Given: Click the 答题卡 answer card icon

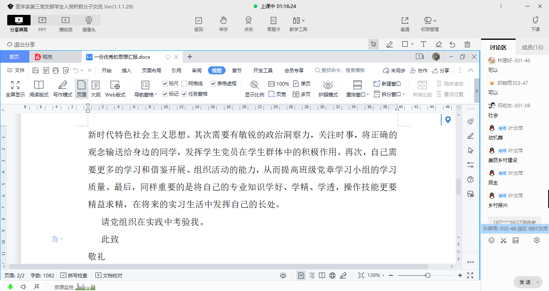Looking at the screenshot, I should pyautogui.click(x=273, y=23).
